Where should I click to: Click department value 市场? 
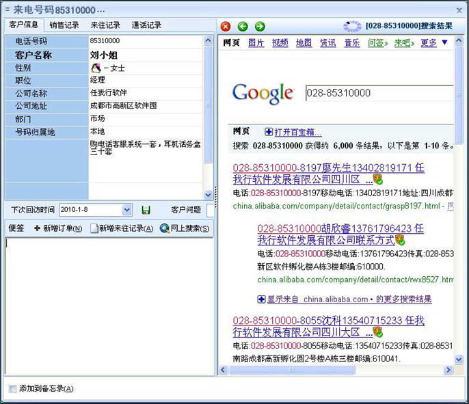click(97, 118)
